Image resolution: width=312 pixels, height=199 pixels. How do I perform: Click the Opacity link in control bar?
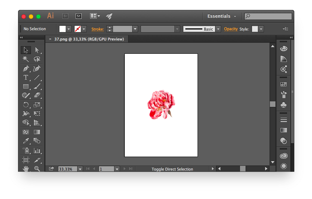[231, 29]
